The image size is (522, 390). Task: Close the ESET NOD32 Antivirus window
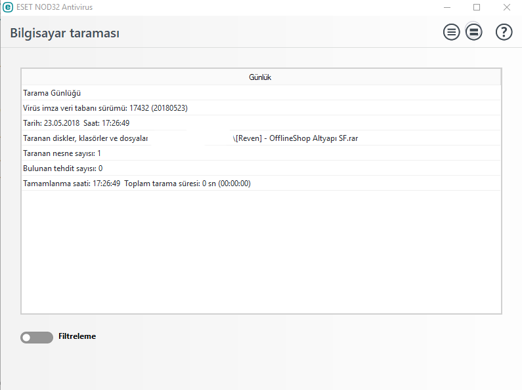click(507, 7)
